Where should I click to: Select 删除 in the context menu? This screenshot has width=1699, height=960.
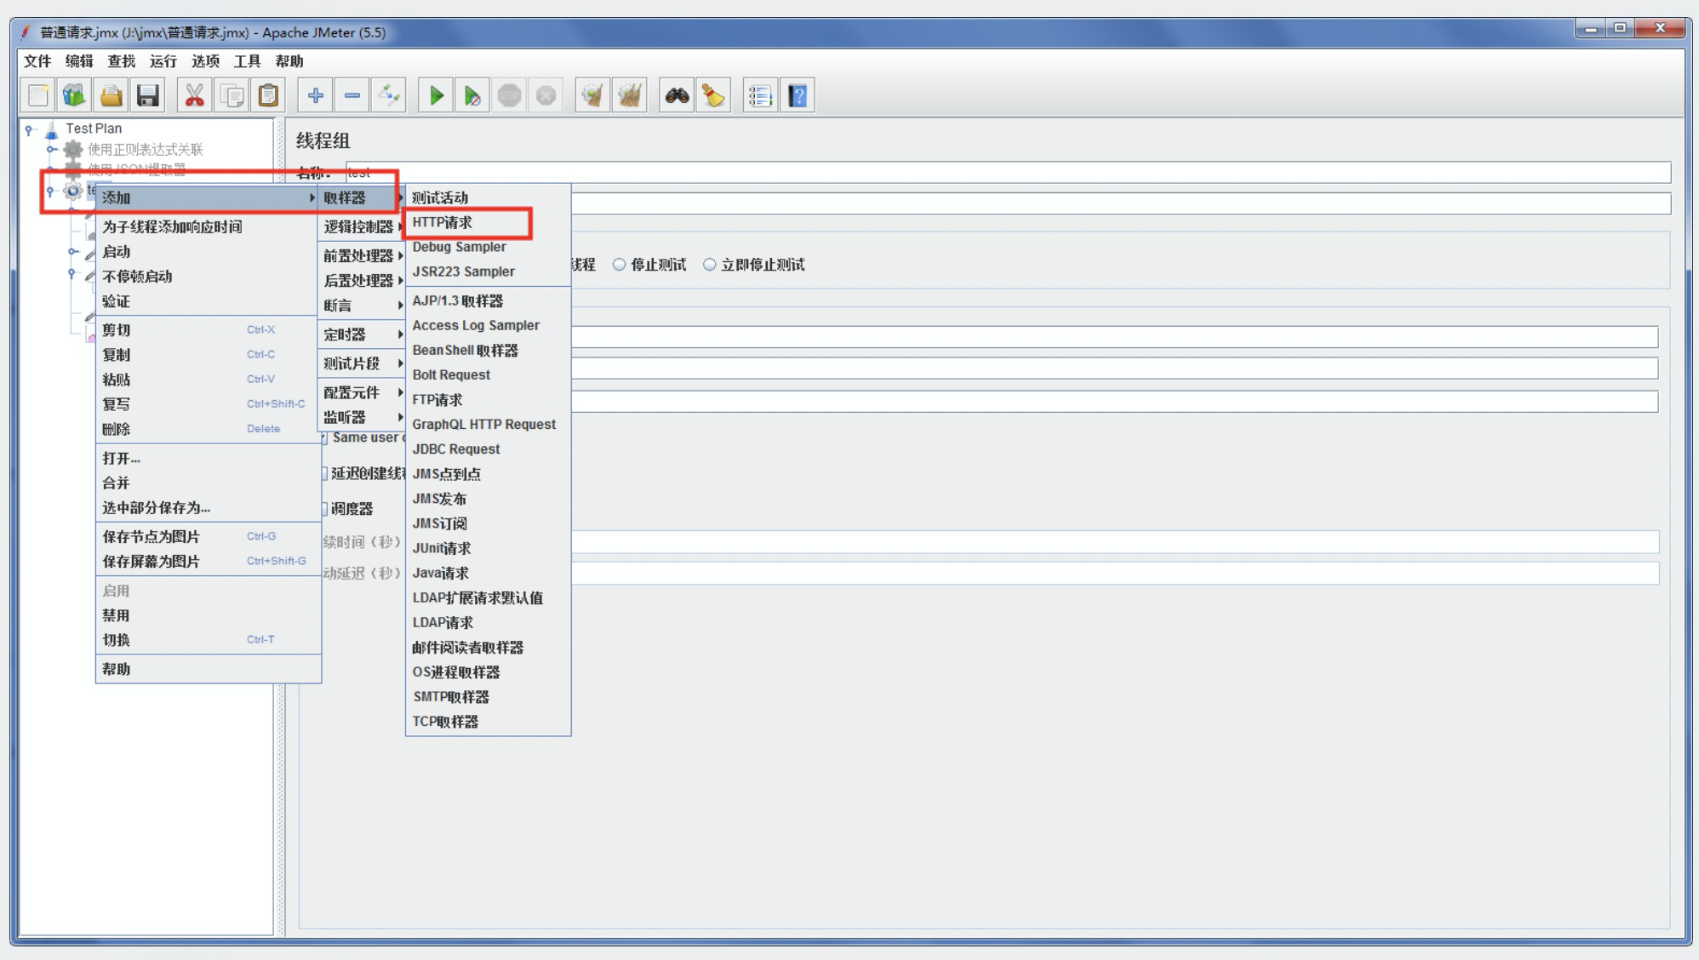click(x=209, y=429)
